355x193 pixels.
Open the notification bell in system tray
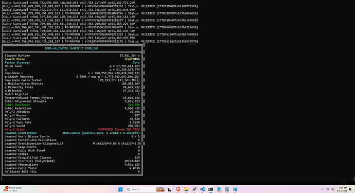350,189
